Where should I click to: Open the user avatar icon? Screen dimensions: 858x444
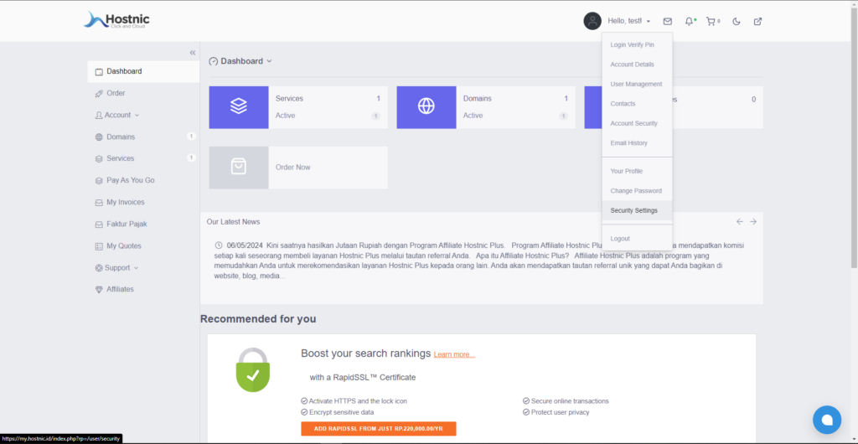pos(592,21)
